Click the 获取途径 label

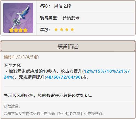click(12, 106)
